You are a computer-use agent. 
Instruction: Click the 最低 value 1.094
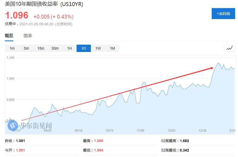click(98, 150)
